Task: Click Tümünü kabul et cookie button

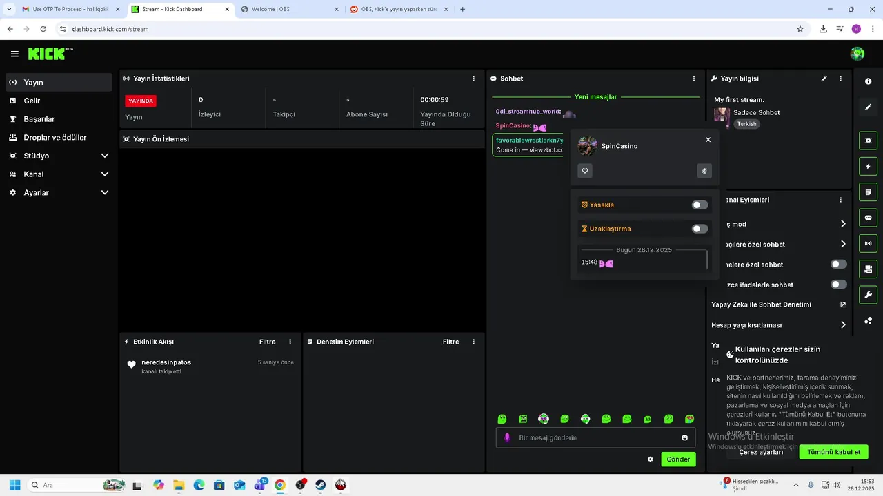Action: coord(833,452)
